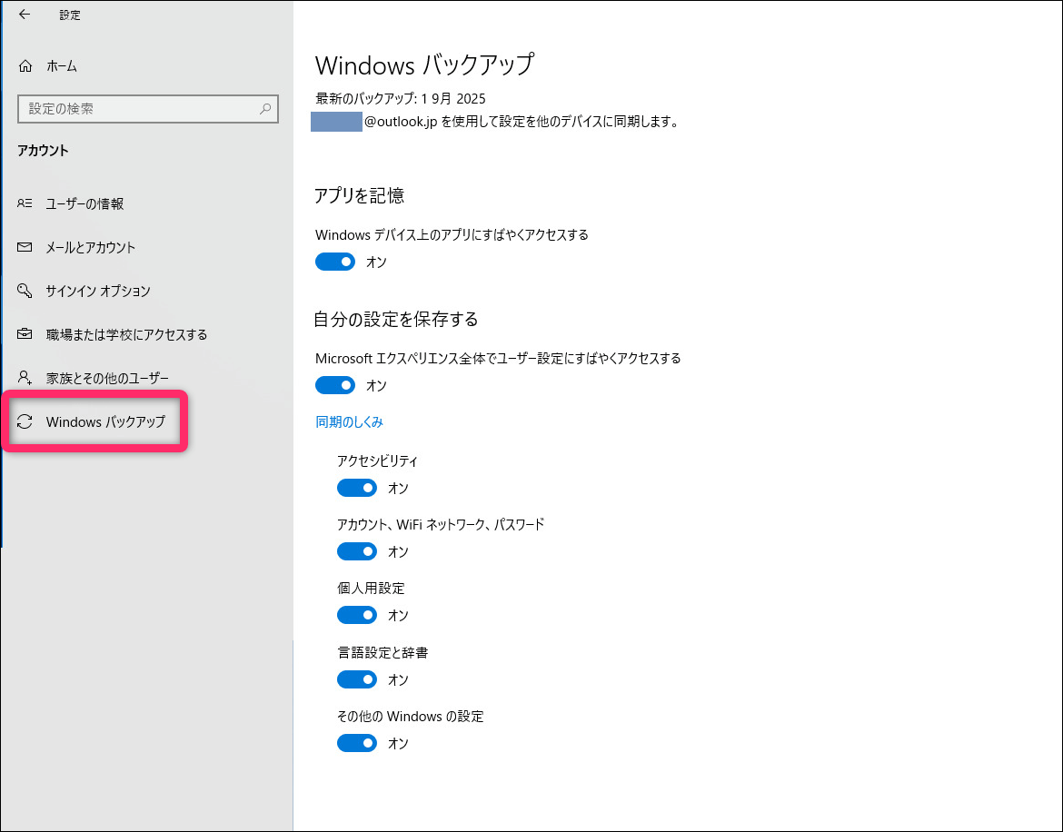Open 職場または学校にアクセスする page

click(126, 334)
